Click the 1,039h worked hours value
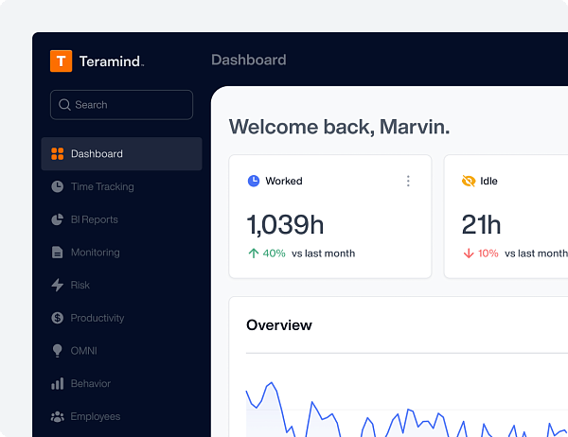This screenshot has height=437, width=568. pos(285,225)
